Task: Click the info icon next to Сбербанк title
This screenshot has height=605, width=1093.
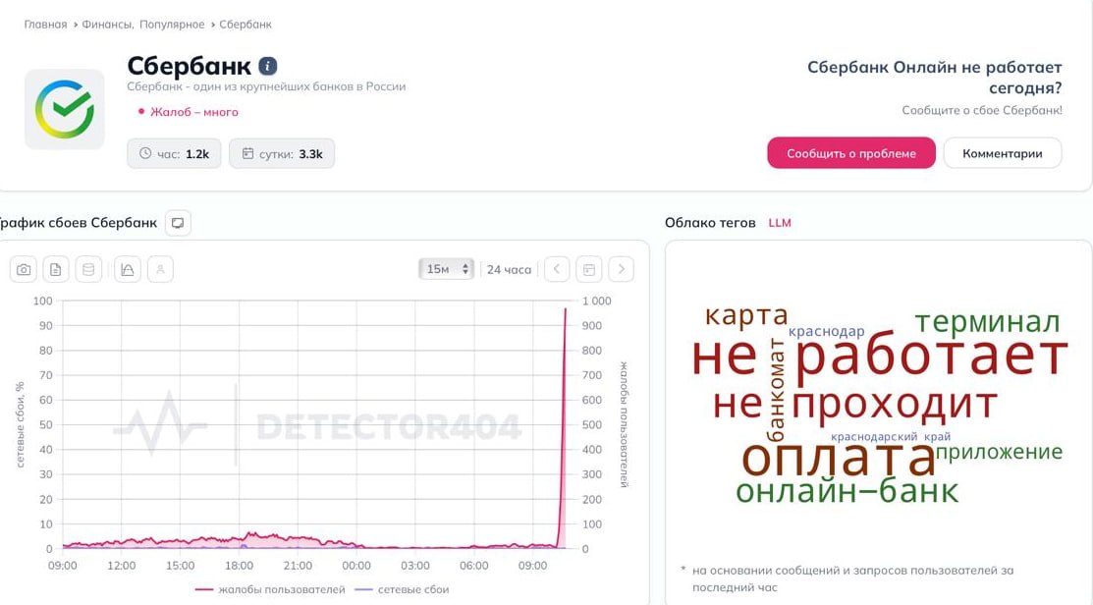Action: coord(268,66)
